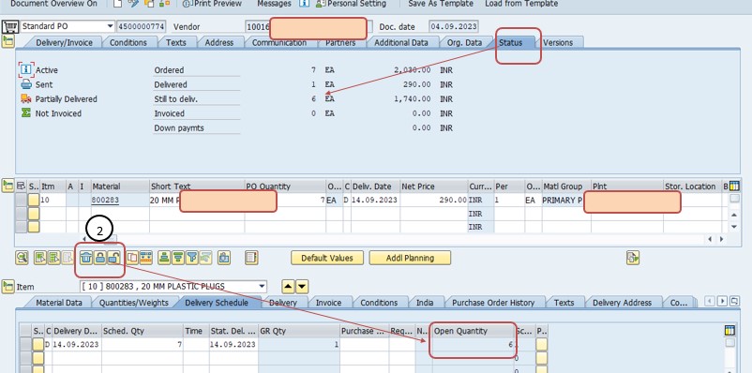Image resolution: width=752 pixels, height=373 pixels.
Task: Click the table settings icon in Delivery Schedule
Action: (729, 330)
